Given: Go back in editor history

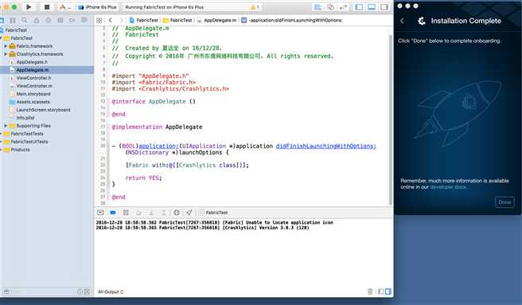Looking at the screenshot, I should pyautogui.click(x=110, y=21).
